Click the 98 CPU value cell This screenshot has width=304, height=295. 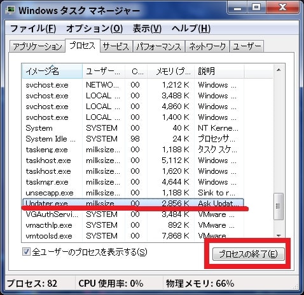click(135, 139)
